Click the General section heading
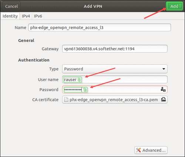 click(x=26, y=41)
